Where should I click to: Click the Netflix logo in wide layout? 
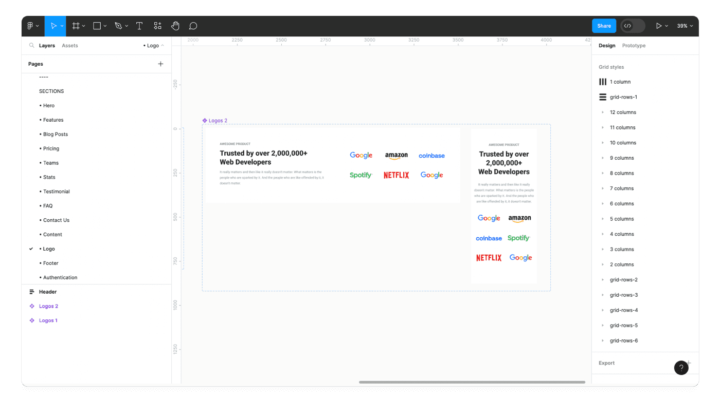[x=397, y=175]
